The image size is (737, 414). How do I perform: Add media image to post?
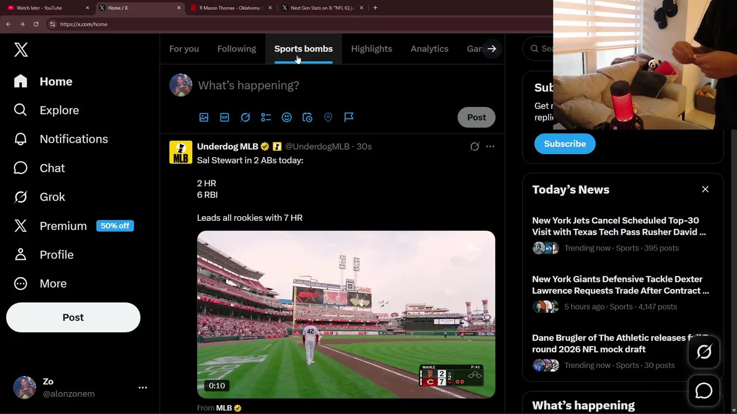click(204, 117)
